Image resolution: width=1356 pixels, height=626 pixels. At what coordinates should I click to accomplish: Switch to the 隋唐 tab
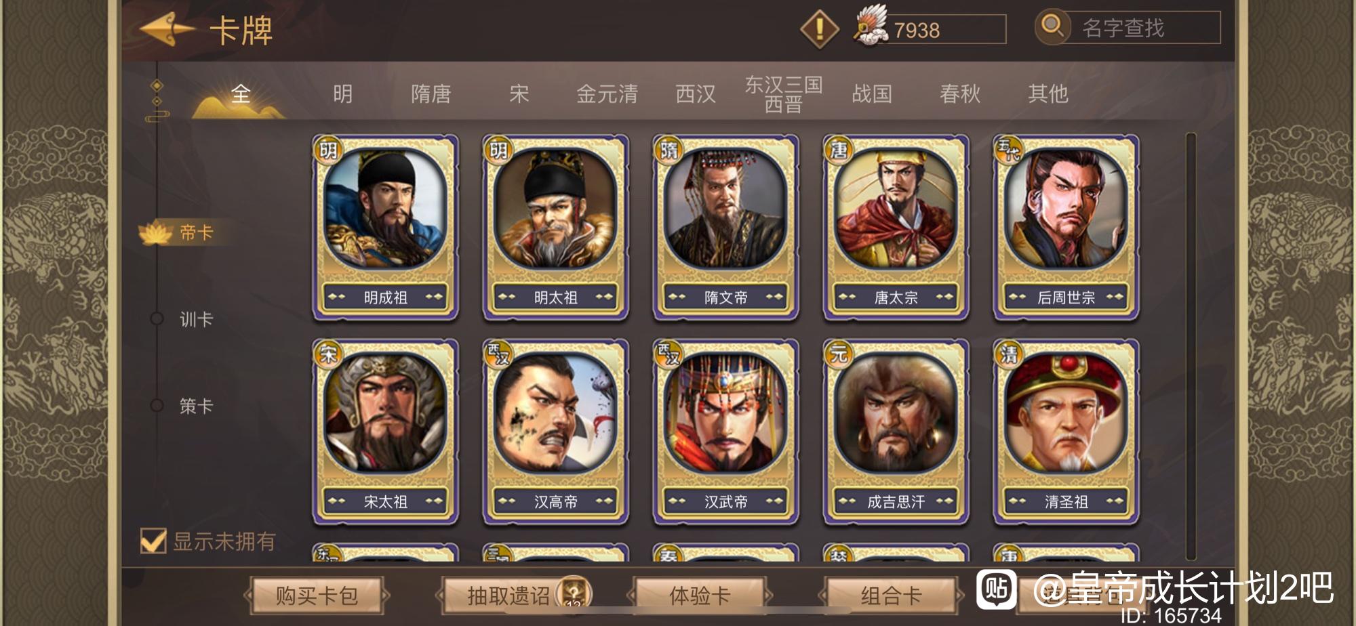click(431, 93)
